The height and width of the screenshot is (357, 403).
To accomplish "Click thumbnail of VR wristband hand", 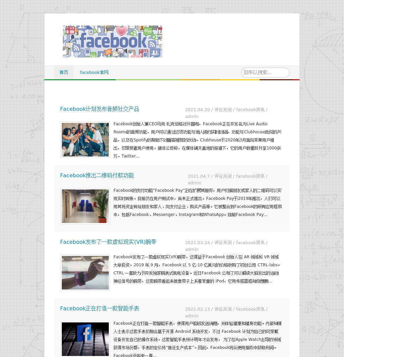I will click(x=85, y=273).
